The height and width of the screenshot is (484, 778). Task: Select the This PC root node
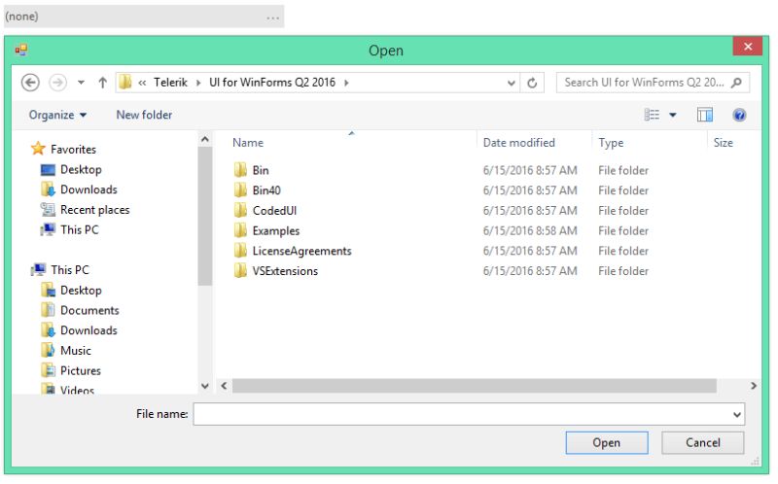[x=70, y=270]
